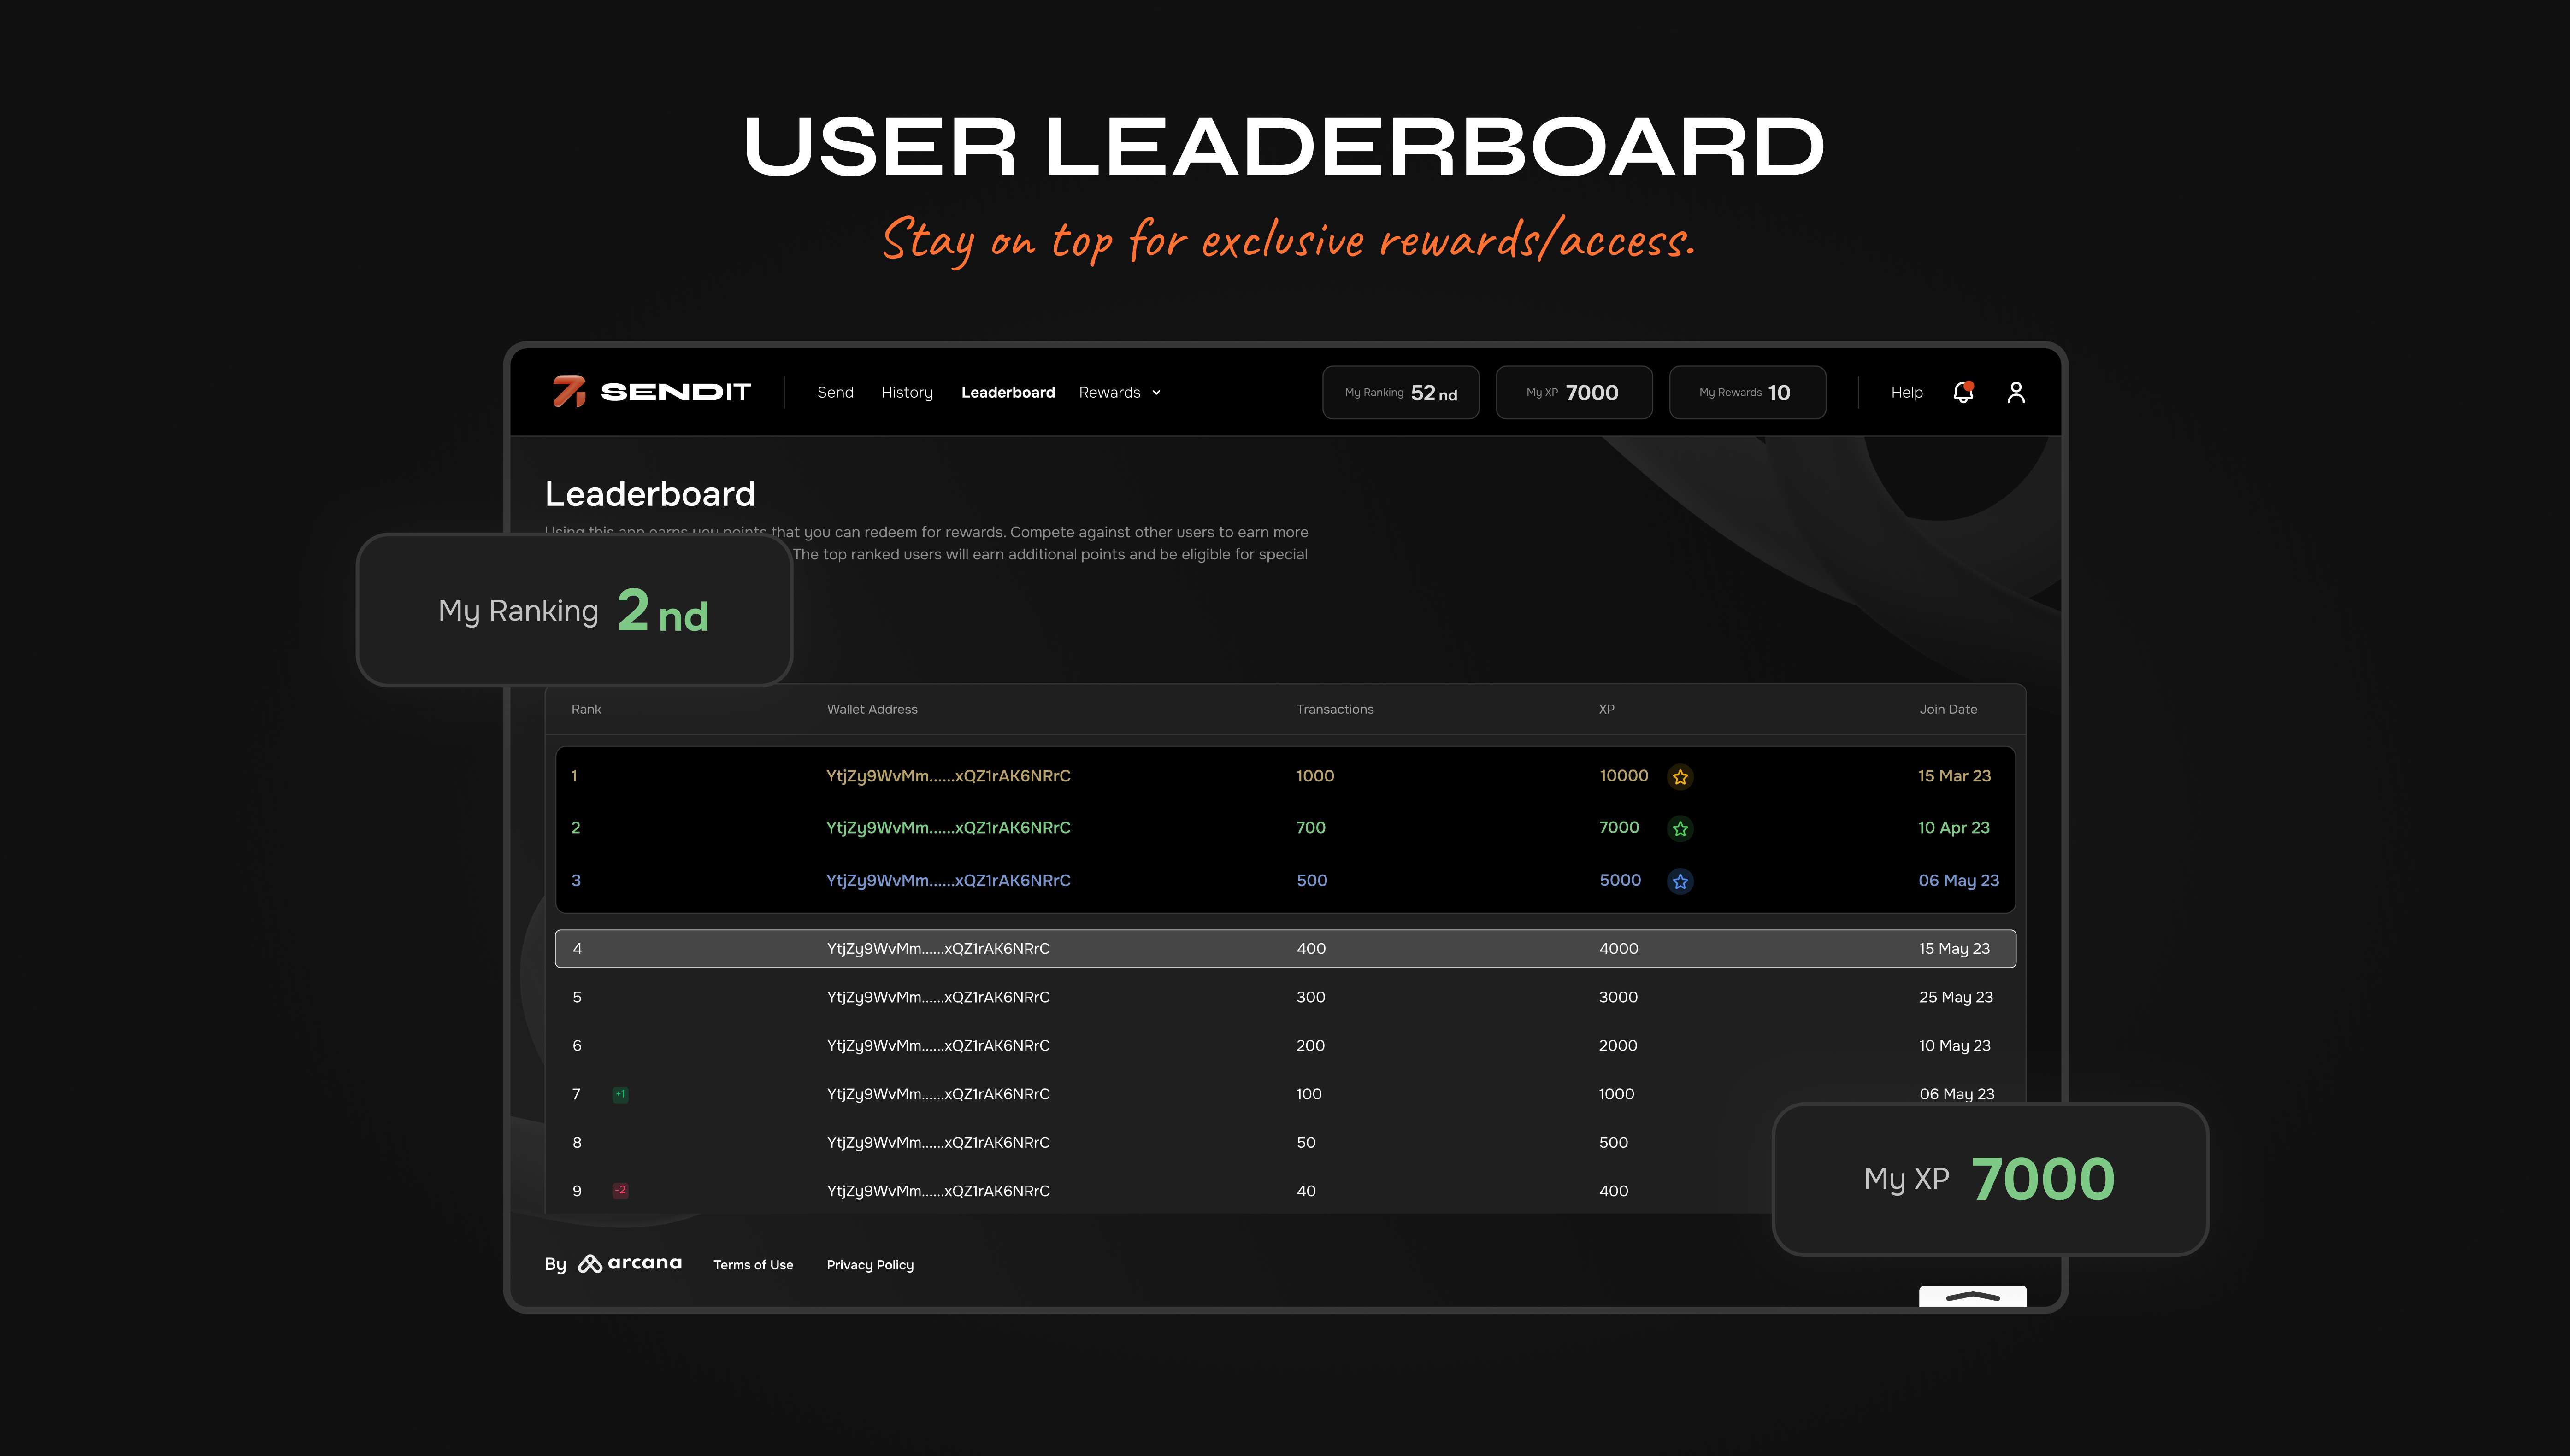This screenshot has height=1456, width=2570.
Task: Click the 10 Apr 23 join date
Action: pyautogui.click(x=1953, y=828)
